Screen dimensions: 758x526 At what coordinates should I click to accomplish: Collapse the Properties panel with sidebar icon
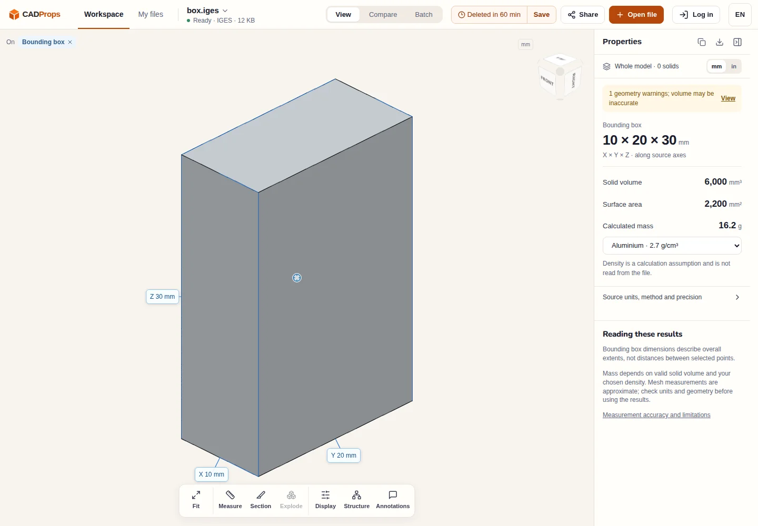point(737,42)
